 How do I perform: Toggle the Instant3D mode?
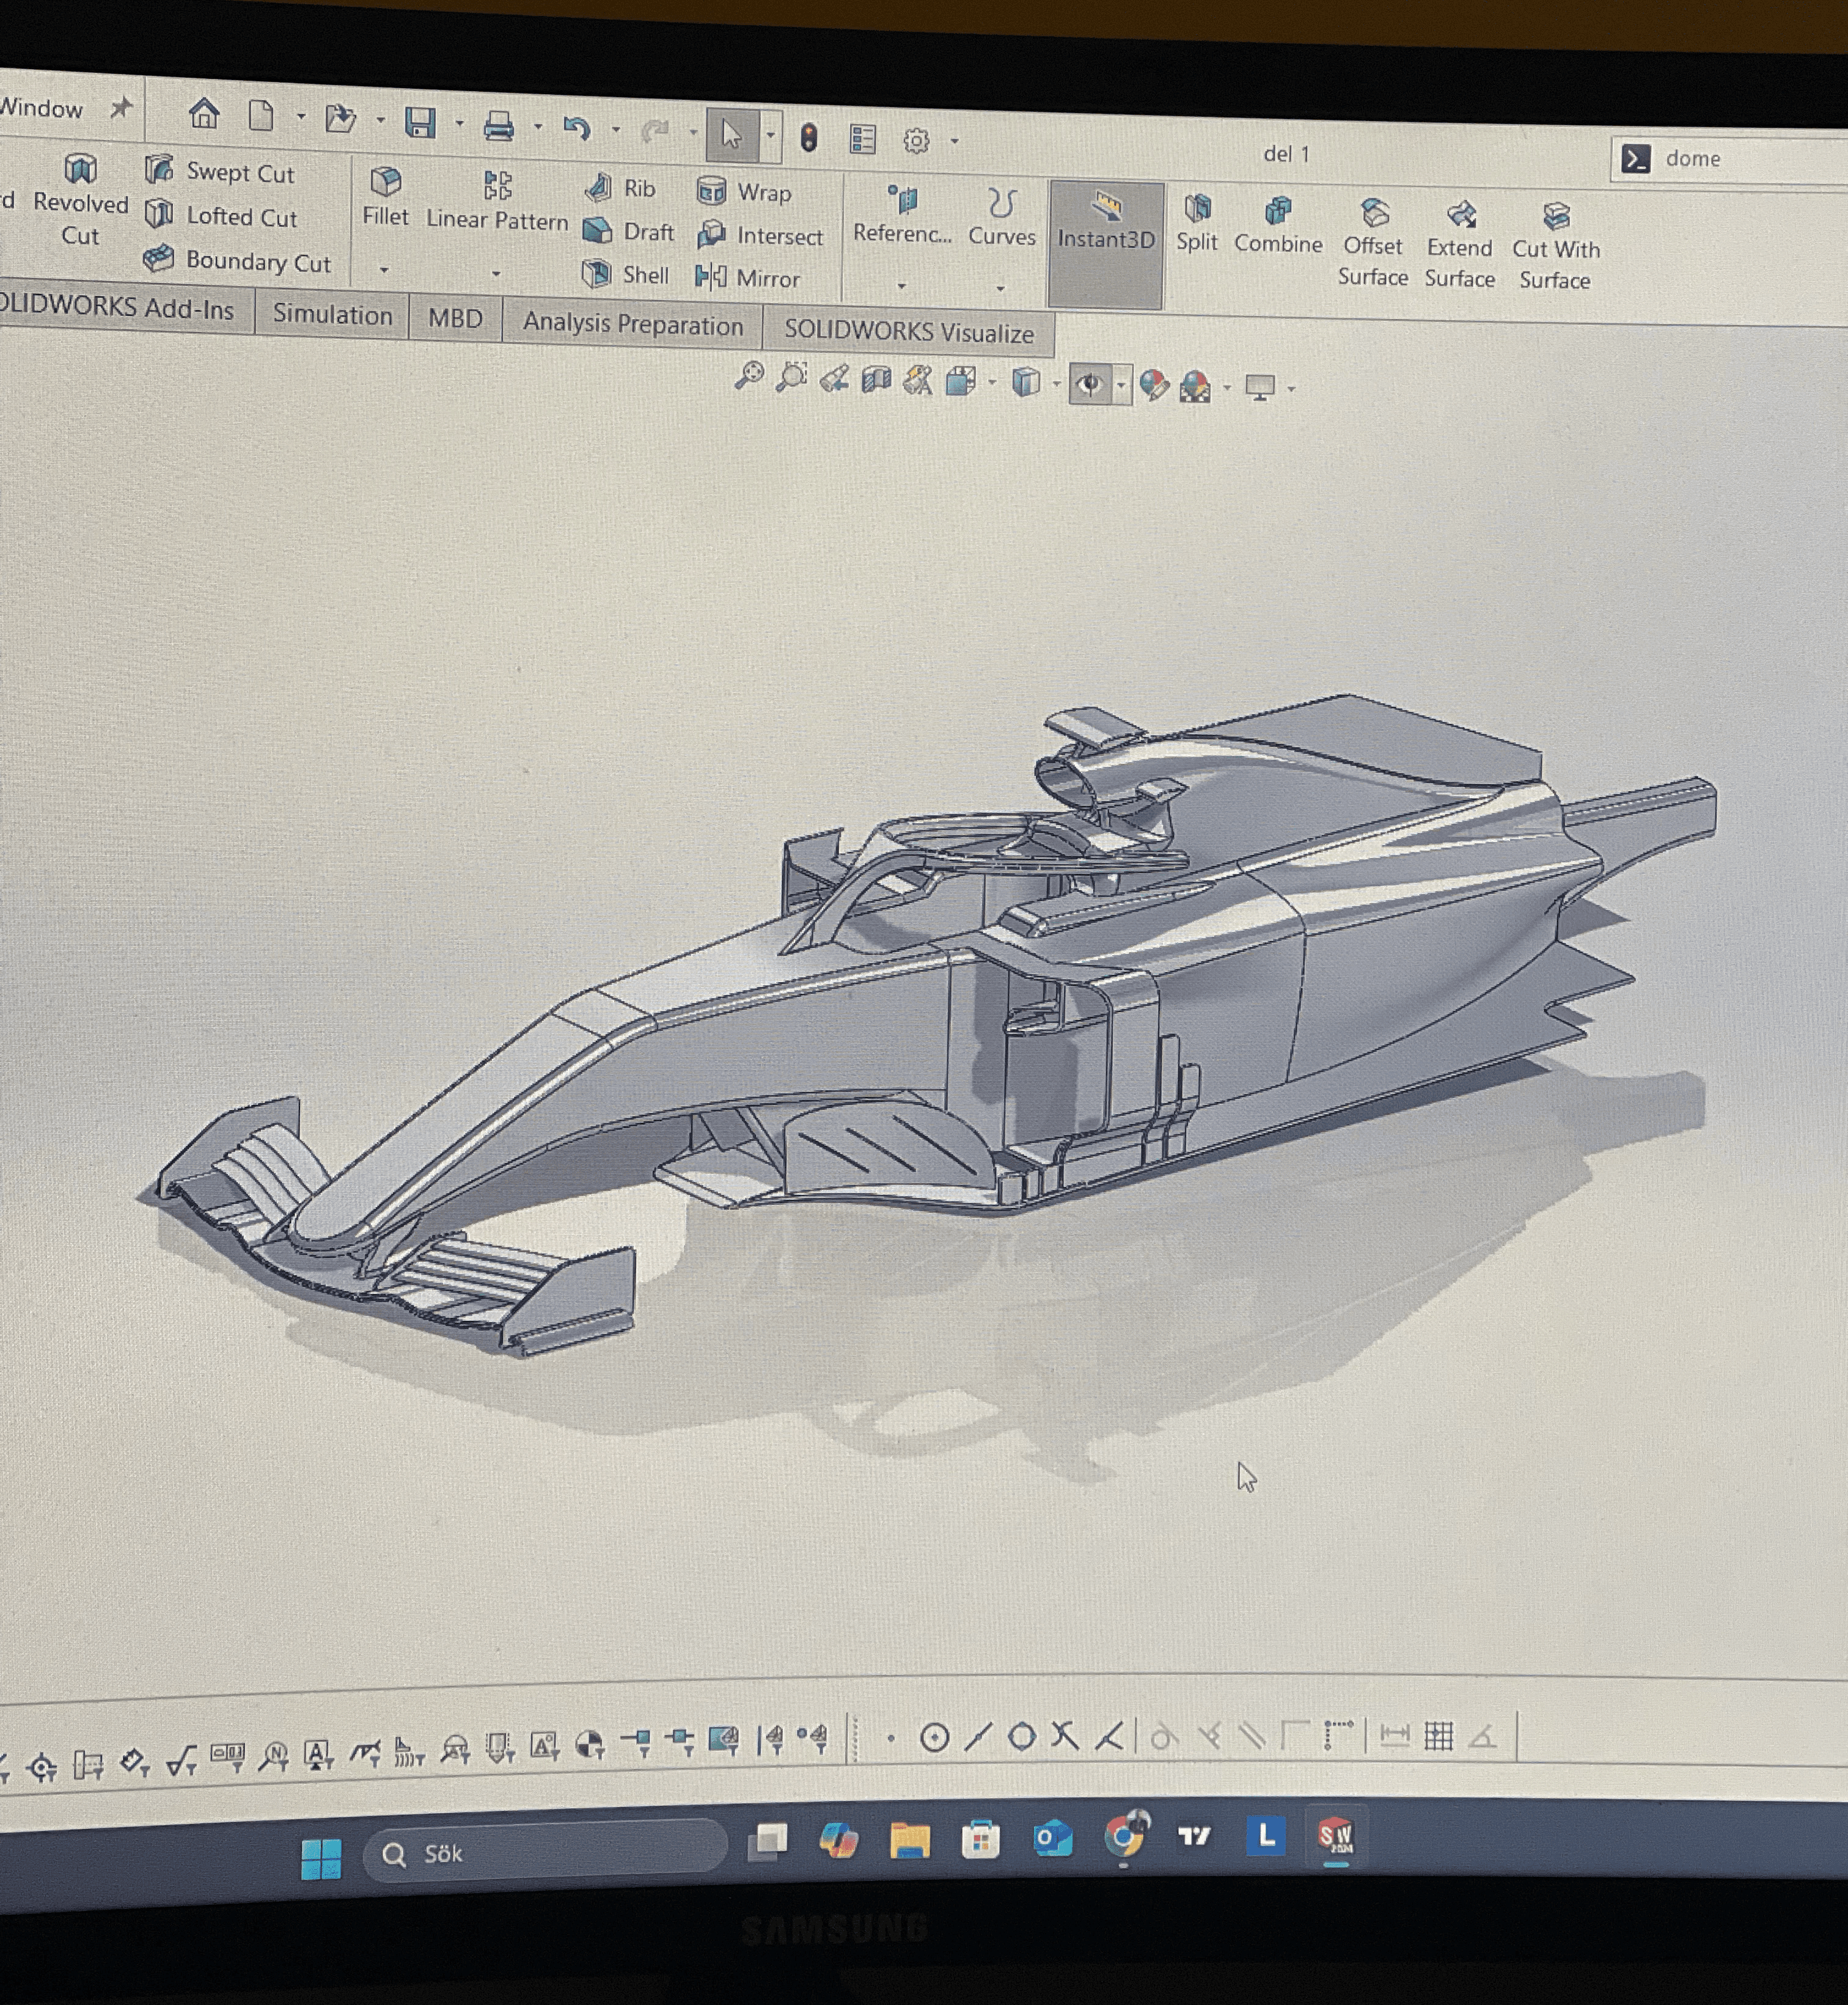click(1105, 222)
